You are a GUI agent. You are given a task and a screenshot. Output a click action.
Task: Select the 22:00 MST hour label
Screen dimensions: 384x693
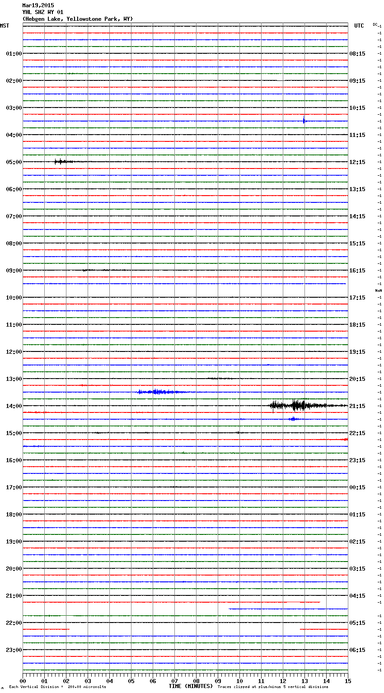click(14, 623)
